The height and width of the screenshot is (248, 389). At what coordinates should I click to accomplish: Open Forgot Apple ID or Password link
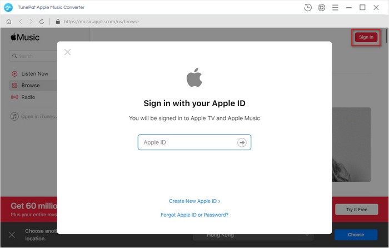(194, 215)
